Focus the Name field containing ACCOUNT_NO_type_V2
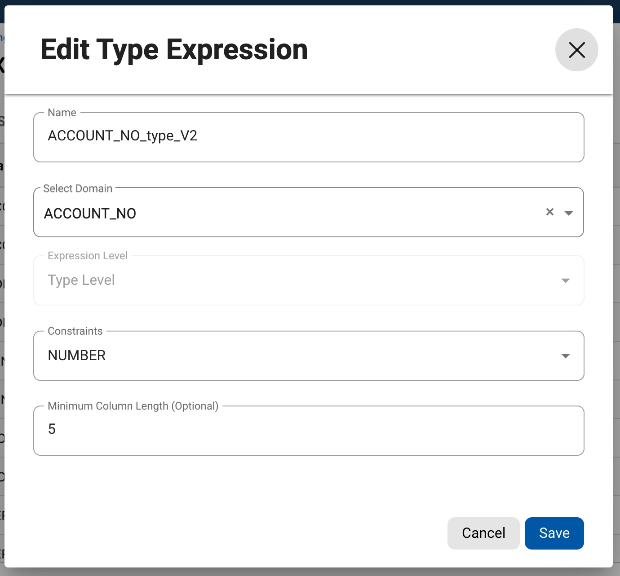Viewport: 620px width, 576px height. click(x=308, y=136)
